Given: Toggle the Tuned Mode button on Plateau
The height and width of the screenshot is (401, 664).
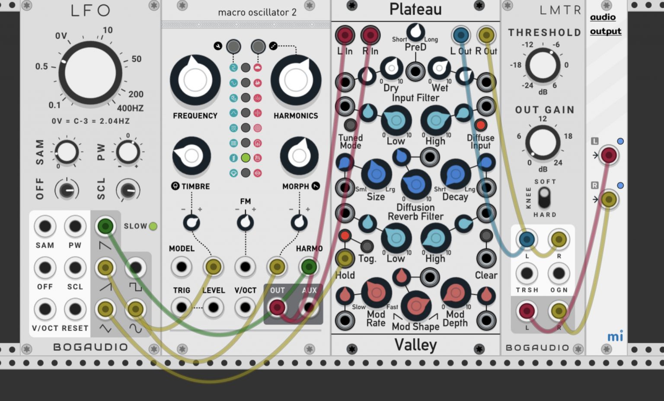Looking at the screenshot, I should (x=350, y=125).
